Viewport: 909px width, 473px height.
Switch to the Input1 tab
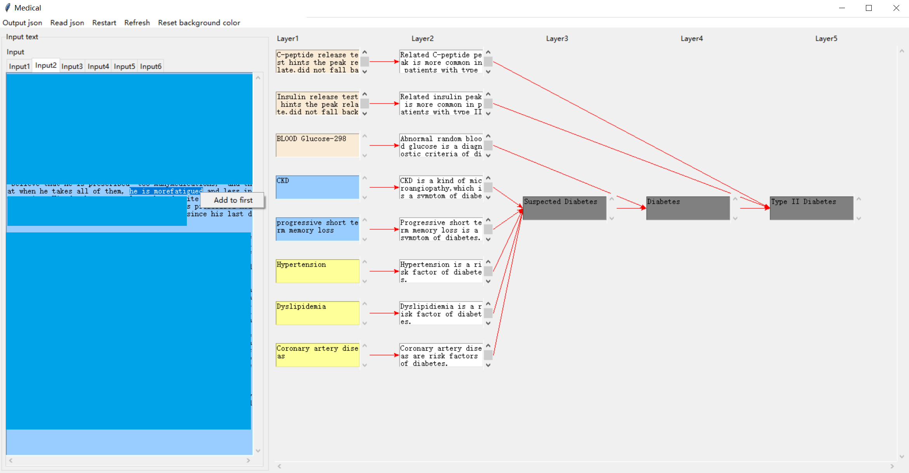pyautogui.click(x=19, y=66)
